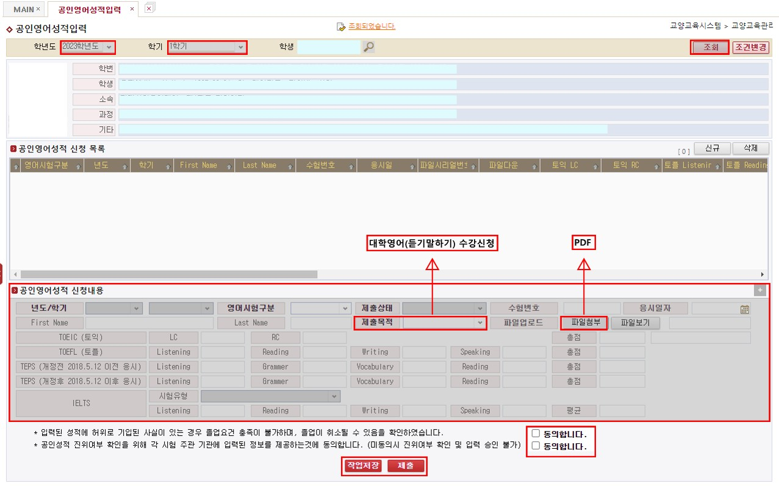Click the student search magnifier icon
This screenshot has height=486, width=779.
(x=368, y=47)
